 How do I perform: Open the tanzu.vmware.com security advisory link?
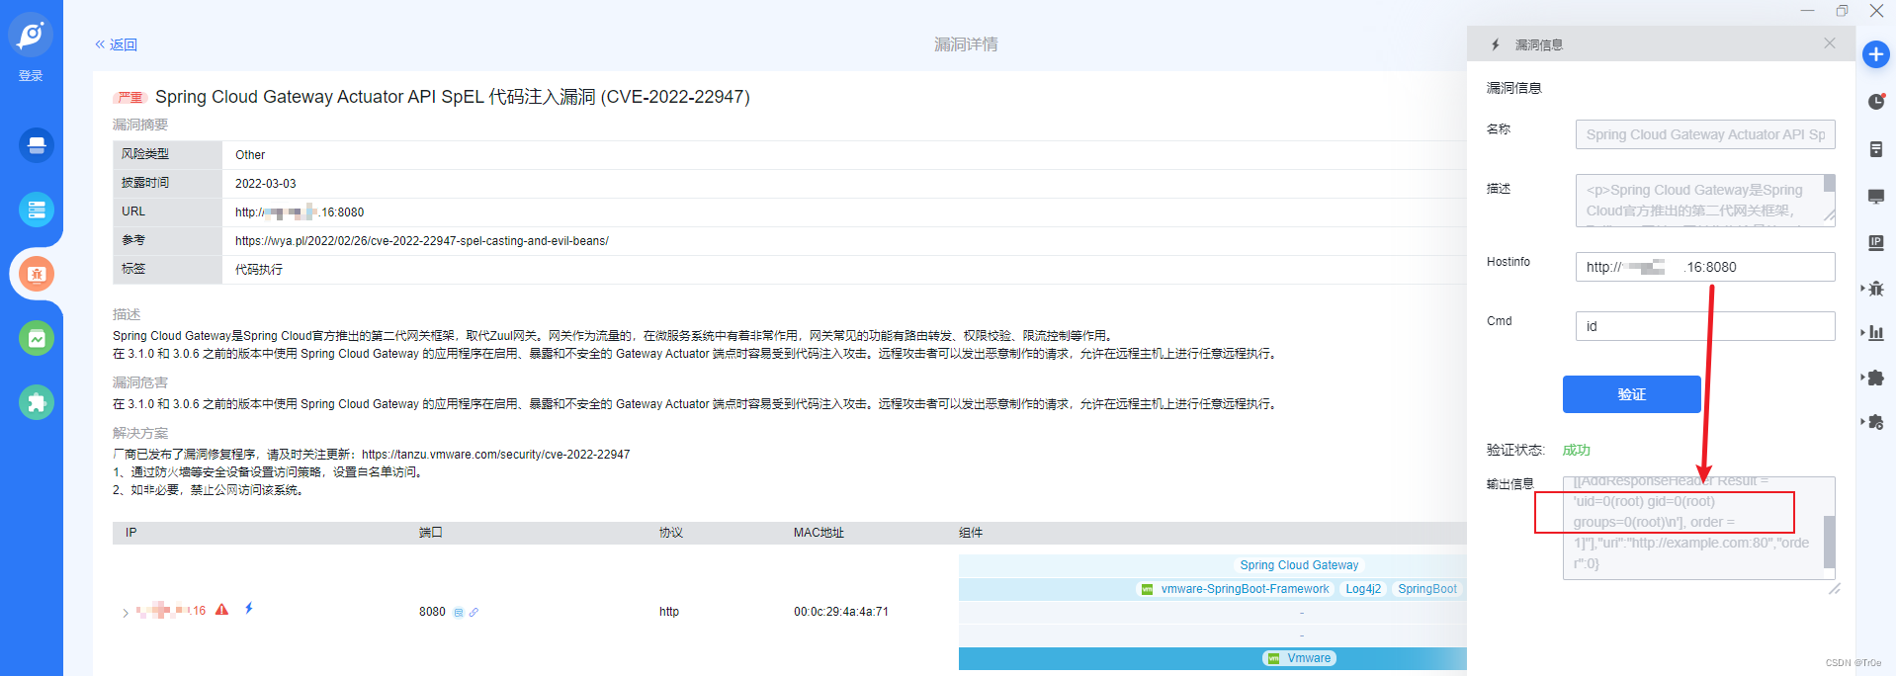[495, 455]
